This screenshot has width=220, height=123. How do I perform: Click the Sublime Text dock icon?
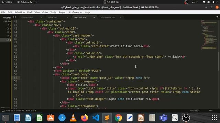(107, 118)
